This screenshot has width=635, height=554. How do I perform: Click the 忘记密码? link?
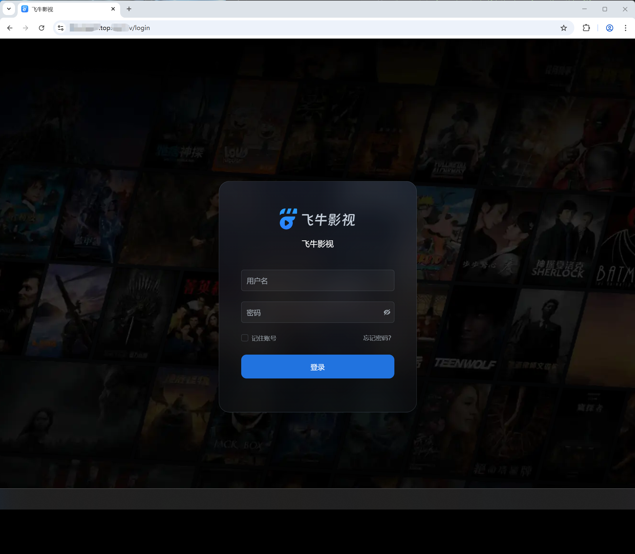(377, 338)
